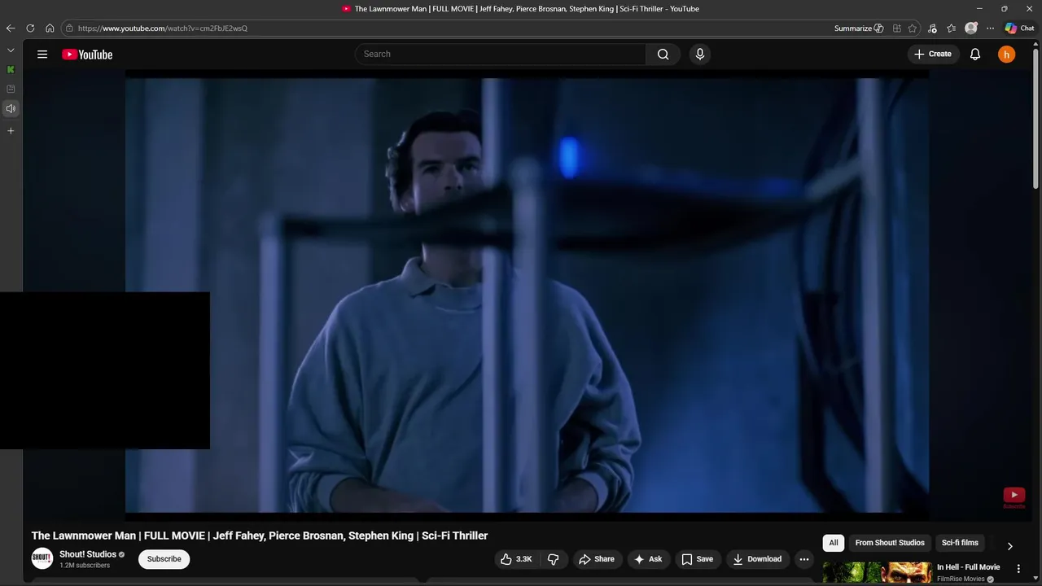Viewport: 1042px width, 586px height.
Task: Open the Create button menu
Action: coord(933,54)
